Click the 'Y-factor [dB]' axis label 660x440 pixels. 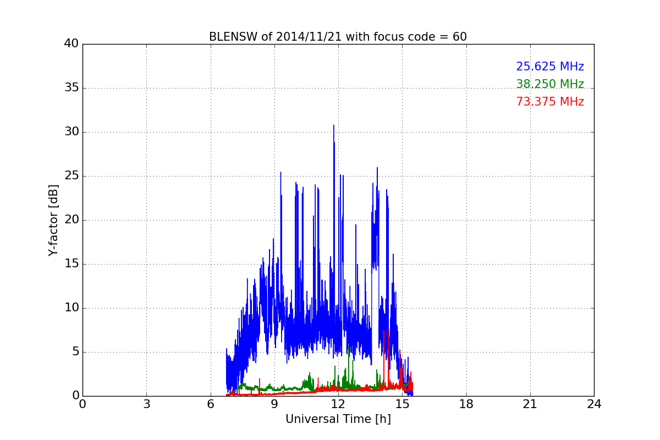pos(53,220)
